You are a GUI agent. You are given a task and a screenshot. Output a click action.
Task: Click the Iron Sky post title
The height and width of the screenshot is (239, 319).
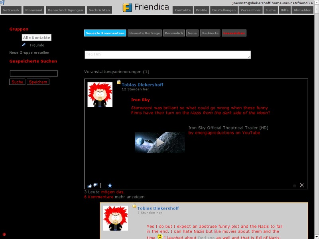140,100
